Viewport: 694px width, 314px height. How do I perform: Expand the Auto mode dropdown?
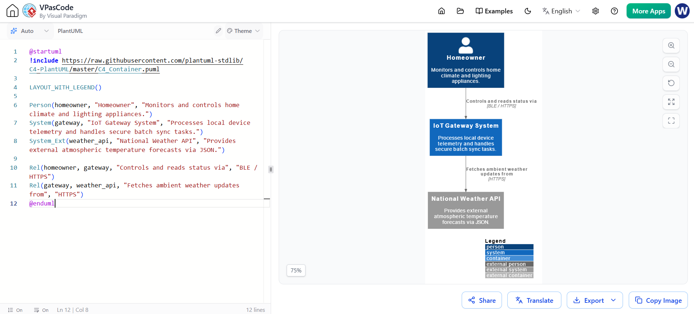pos(30,31)
